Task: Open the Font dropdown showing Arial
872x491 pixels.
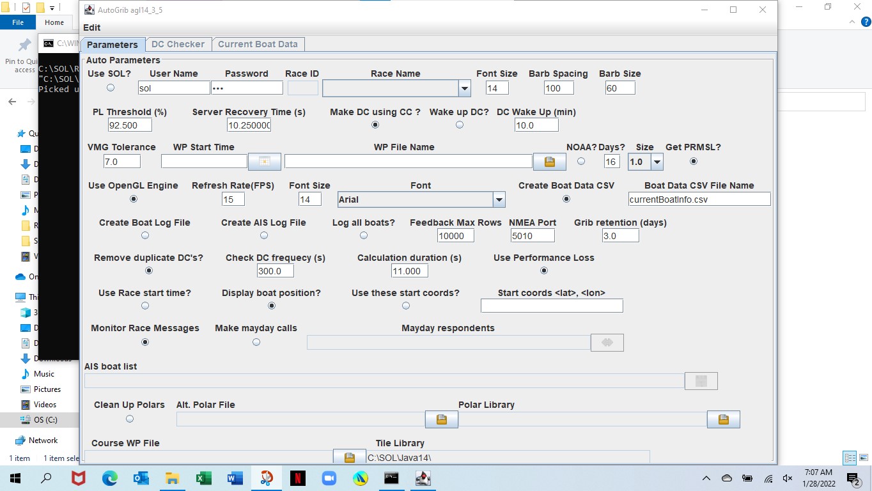Action: [x=499, y=200]
